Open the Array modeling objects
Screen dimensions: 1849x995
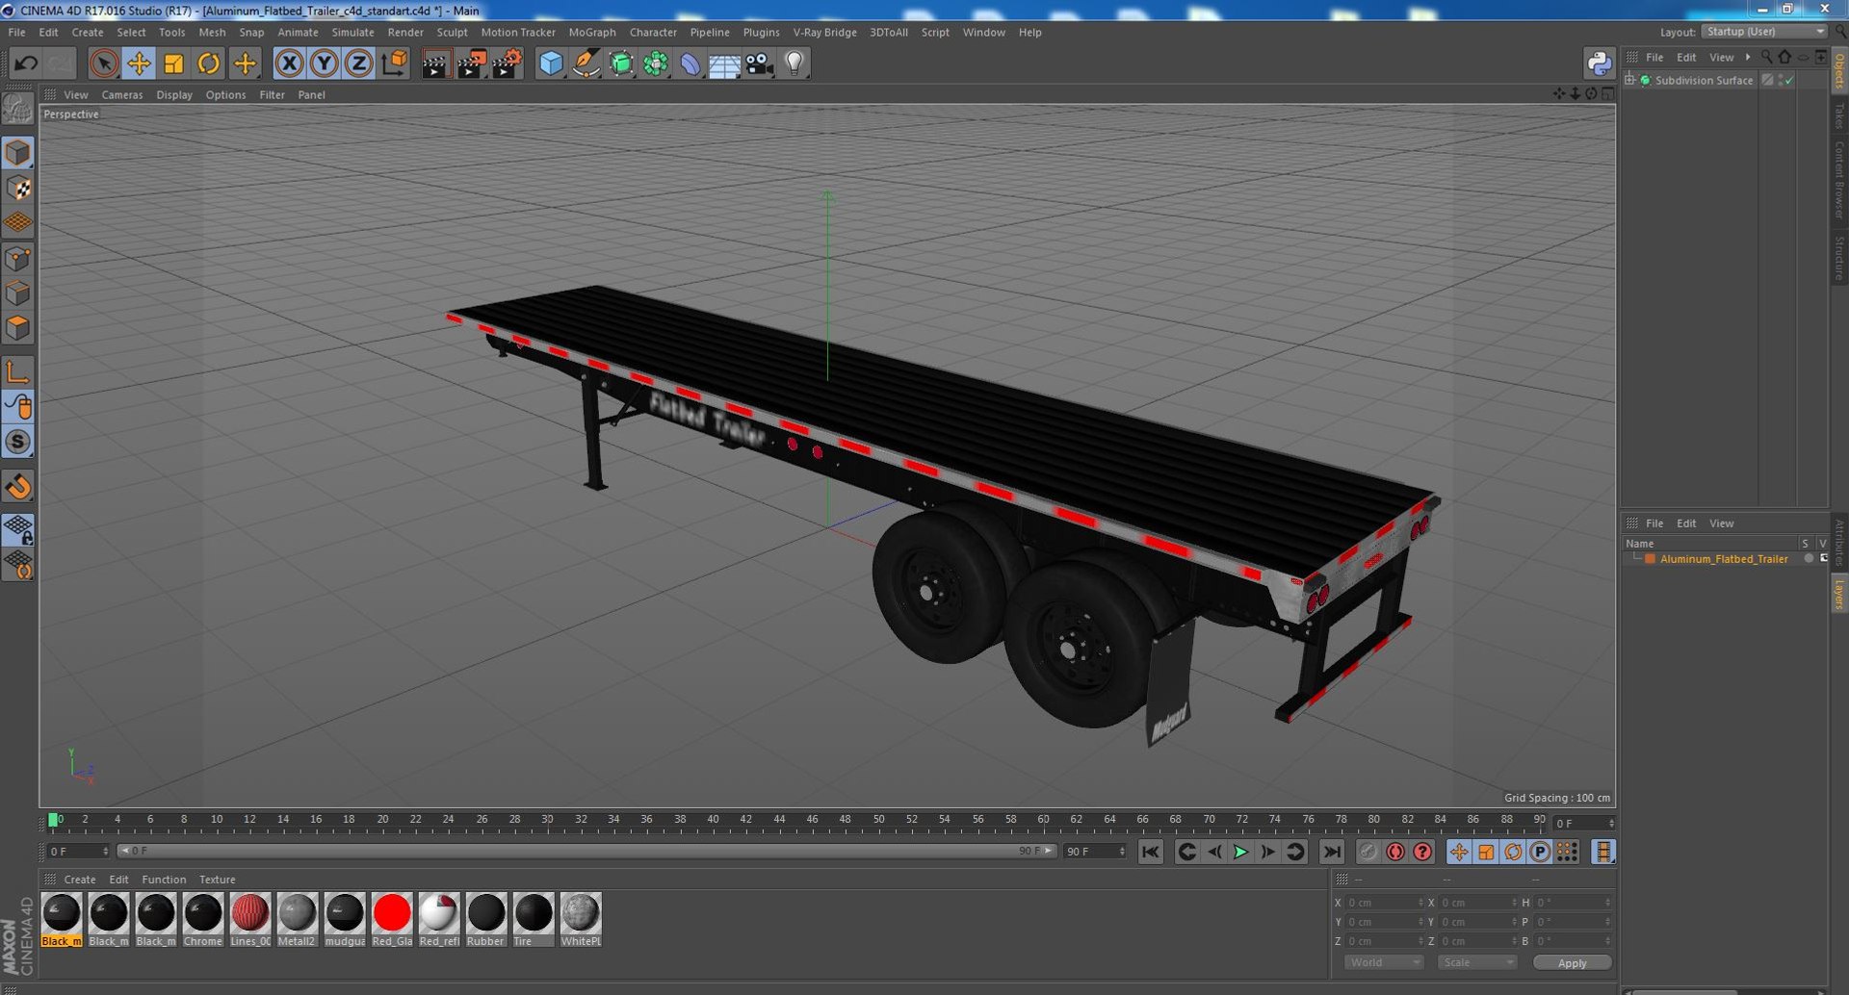coord(656,64)
